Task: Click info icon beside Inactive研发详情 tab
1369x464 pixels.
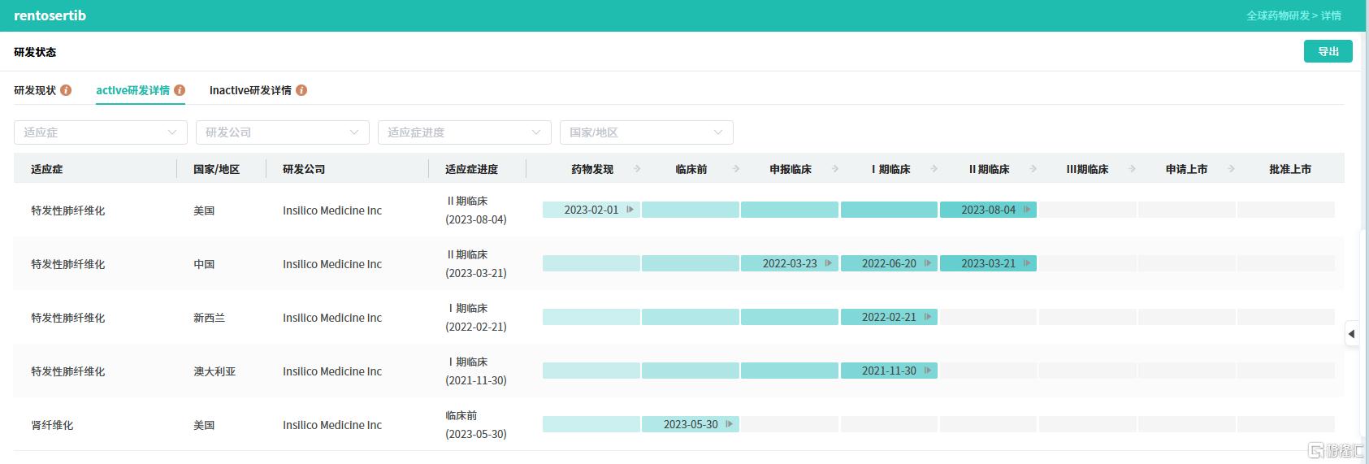Action: point(301,90)
